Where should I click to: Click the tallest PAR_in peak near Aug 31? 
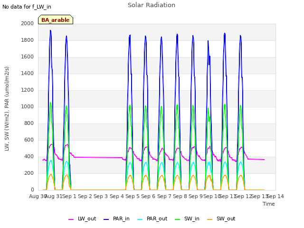tap(50, 30)
